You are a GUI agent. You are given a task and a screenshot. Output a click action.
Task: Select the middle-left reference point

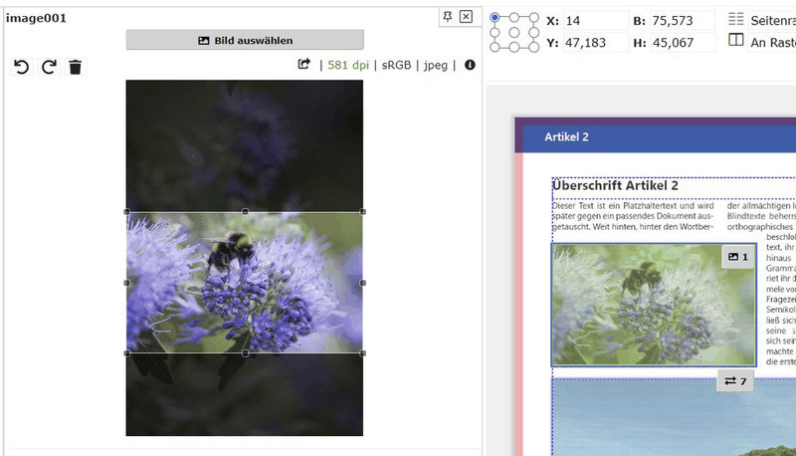[x=495, y=33]
